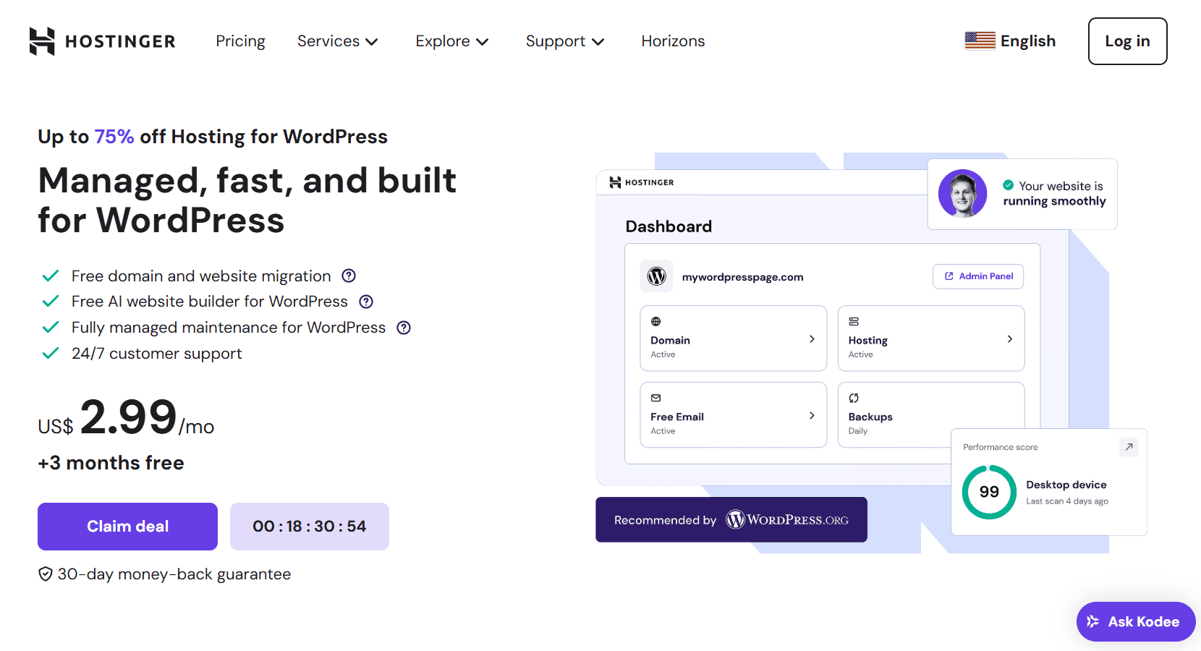Click the checkmark beside Free domain line
This screenshot has height=651, width=1201.
tap(51, 276)
